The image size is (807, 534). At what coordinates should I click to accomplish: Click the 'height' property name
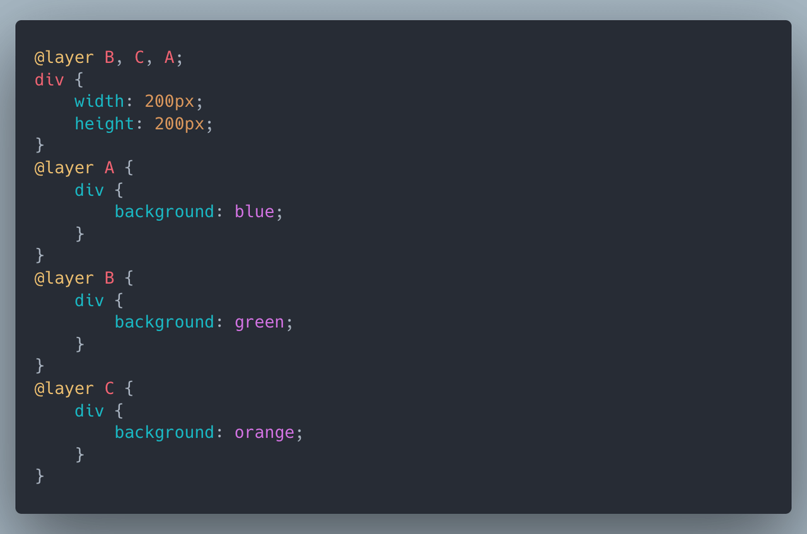click(x=104, y=124)
